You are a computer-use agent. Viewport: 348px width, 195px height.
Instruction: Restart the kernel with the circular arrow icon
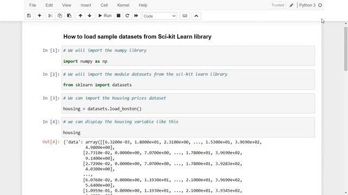(x=127, y=16)
